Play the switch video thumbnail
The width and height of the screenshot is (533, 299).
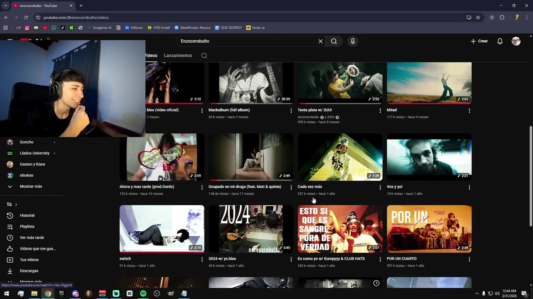tap(162, 229)
